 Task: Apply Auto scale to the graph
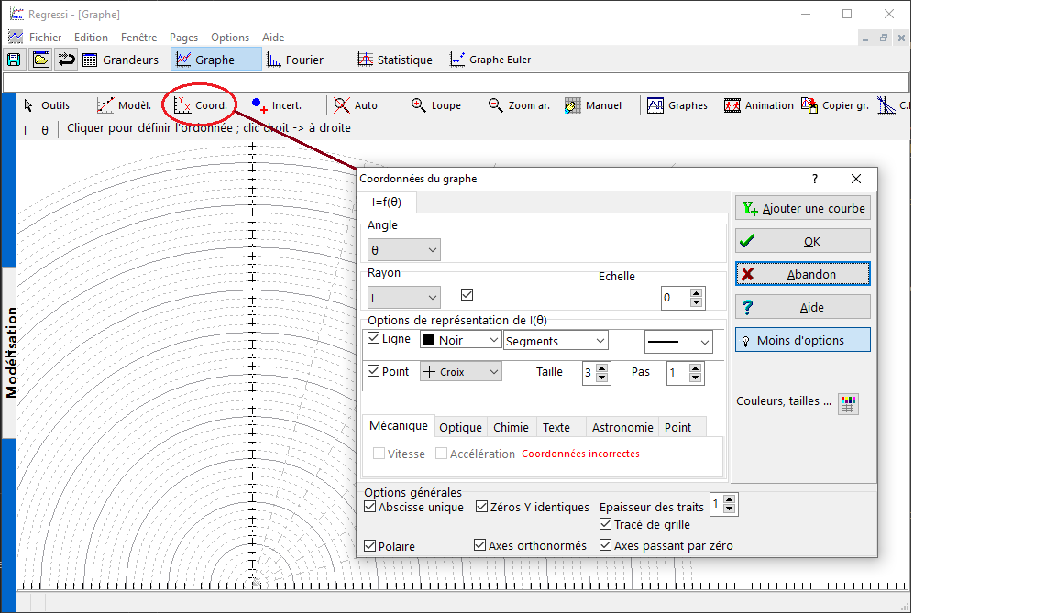coord(356,105)
